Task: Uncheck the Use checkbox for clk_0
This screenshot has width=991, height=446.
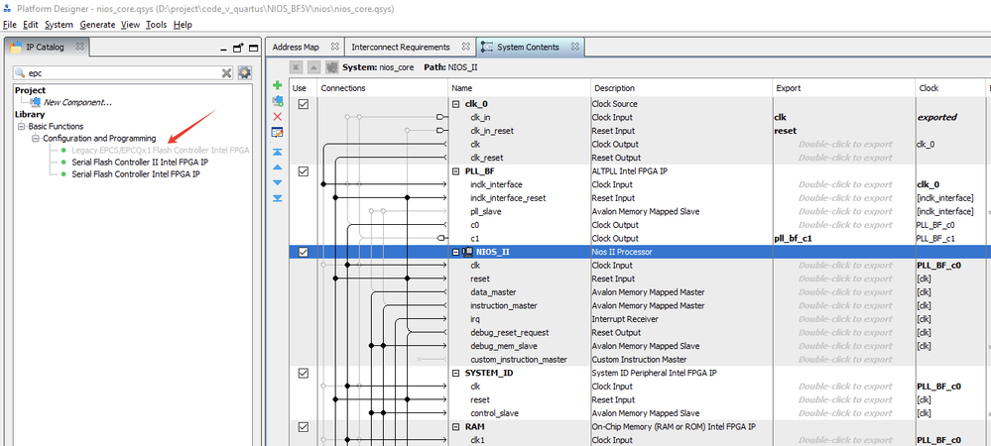Action: click(304, 104)
